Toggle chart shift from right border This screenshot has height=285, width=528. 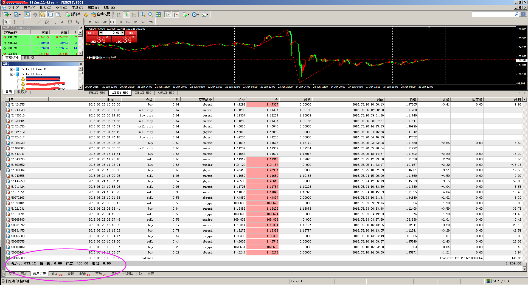176,15
